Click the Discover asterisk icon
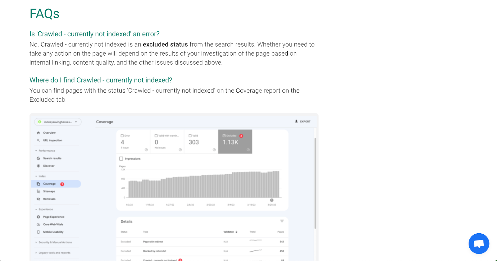 click(x=38, y=166)
